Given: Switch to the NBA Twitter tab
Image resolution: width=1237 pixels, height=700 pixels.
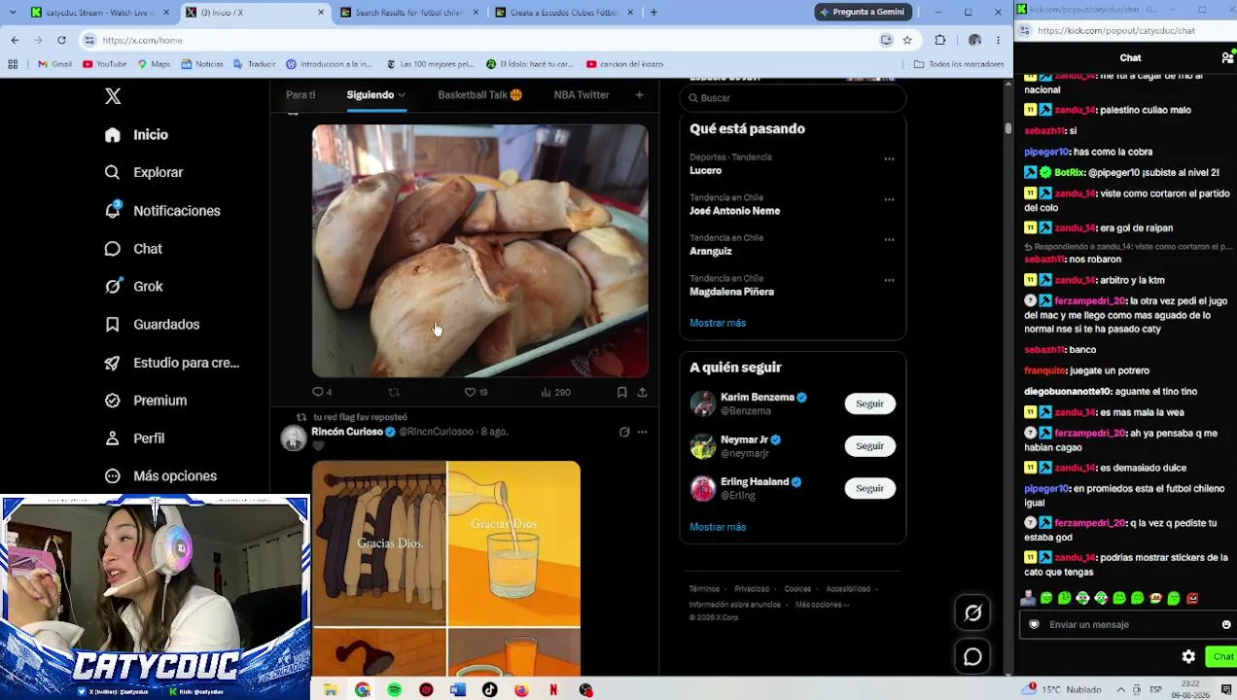Looking at the screenshot, I should [x=582, y=95].
